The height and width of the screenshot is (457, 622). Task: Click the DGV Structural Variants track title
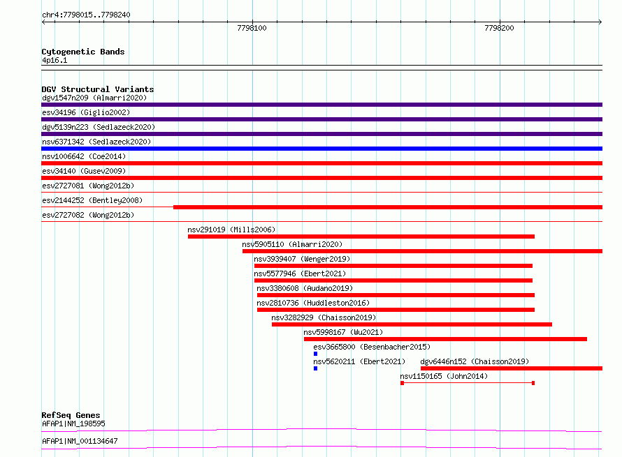click(x=98, y=89)
